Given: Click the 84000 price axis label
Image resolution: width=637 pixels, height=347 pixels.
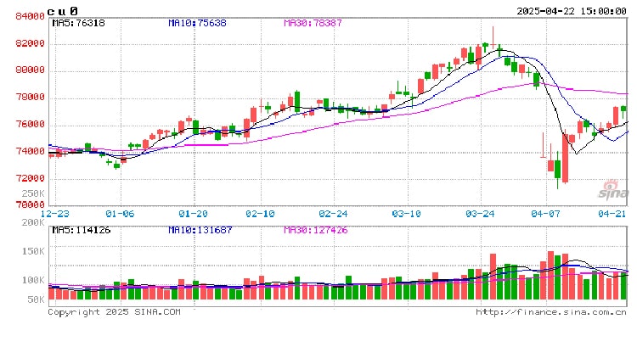Looking at the screenshot, I should (30, 17).
